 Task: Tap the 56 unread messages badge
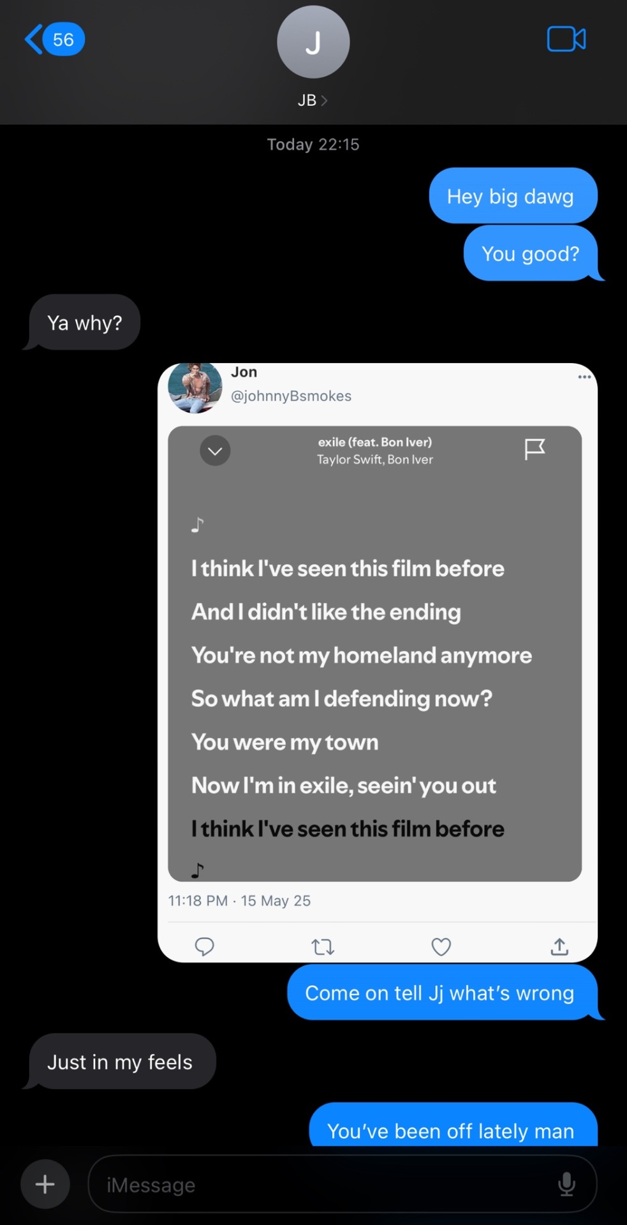tap(63, 40)
